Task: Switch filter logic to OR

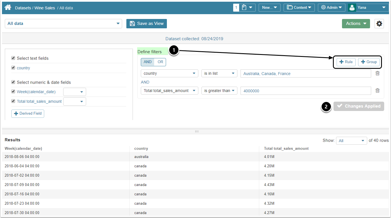Action: [x=160, y=62]
